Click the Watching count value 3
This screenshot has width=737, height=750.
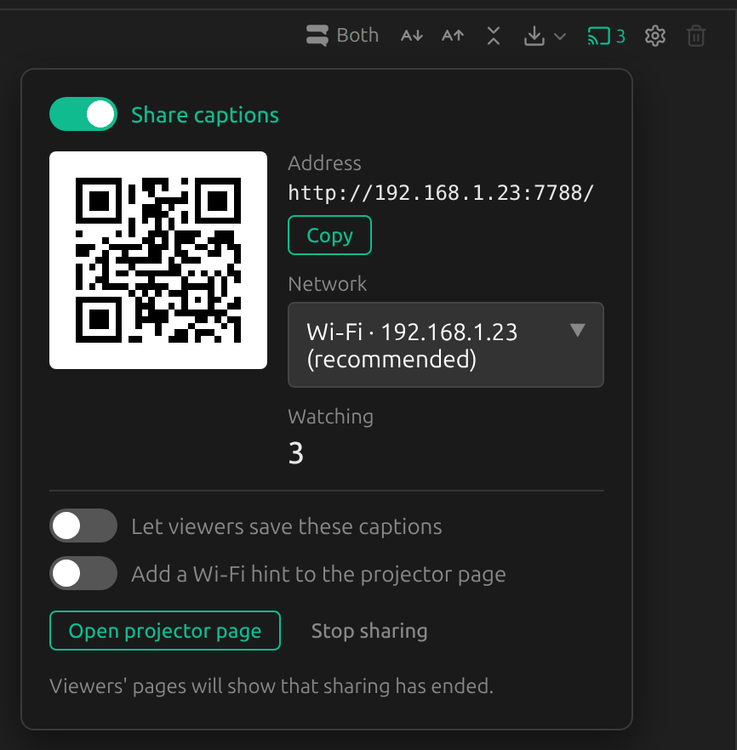296,453
